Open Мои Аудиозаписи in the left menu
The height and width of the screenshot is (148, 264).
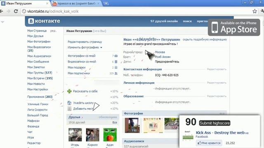tap(39, 56)
